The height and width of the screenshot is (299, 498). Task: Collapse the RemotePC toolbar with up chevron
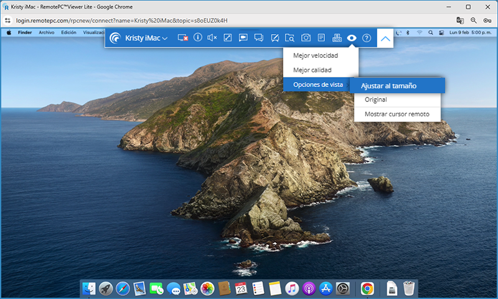[x=385, y=39]
